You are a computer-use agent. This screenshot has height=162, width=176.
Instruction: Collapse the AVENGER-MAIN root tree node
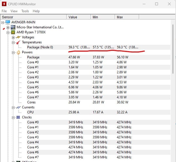coord(3,22)
